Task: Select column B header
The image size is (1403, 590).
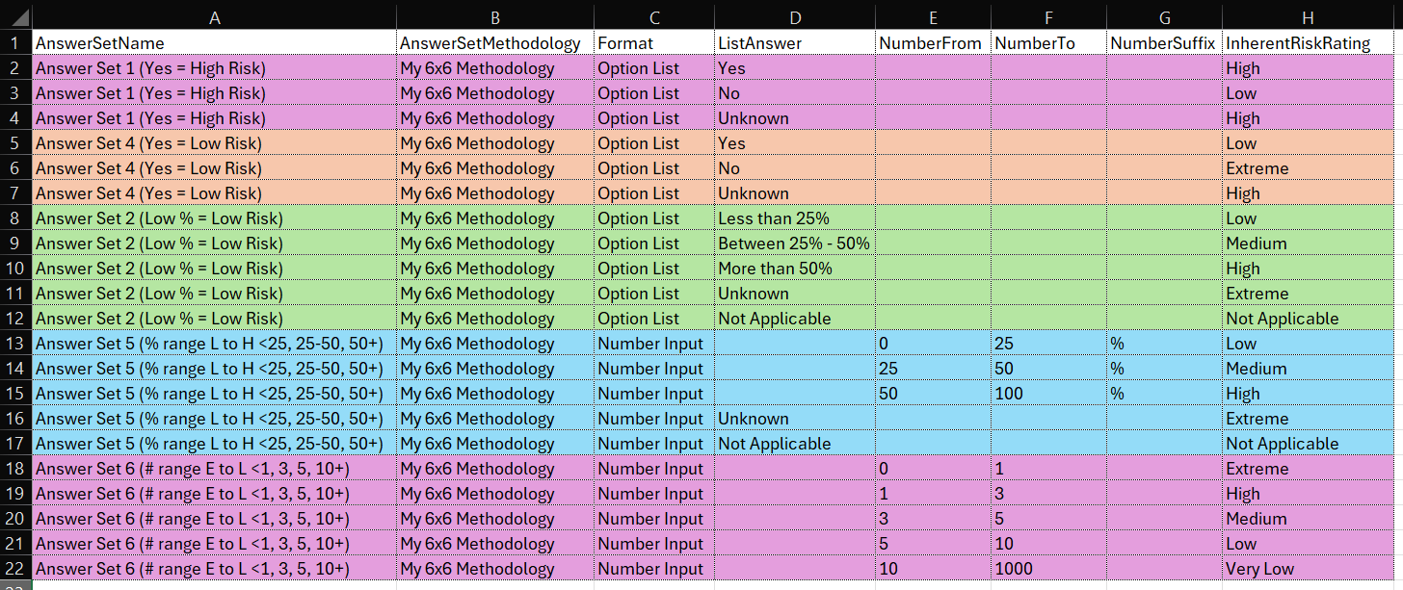Action: point(495,16)
